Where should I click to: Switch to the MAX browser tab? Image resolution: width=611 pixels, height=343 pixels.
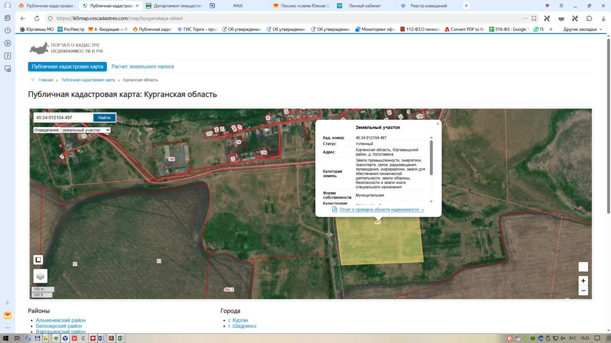point(237,6)
